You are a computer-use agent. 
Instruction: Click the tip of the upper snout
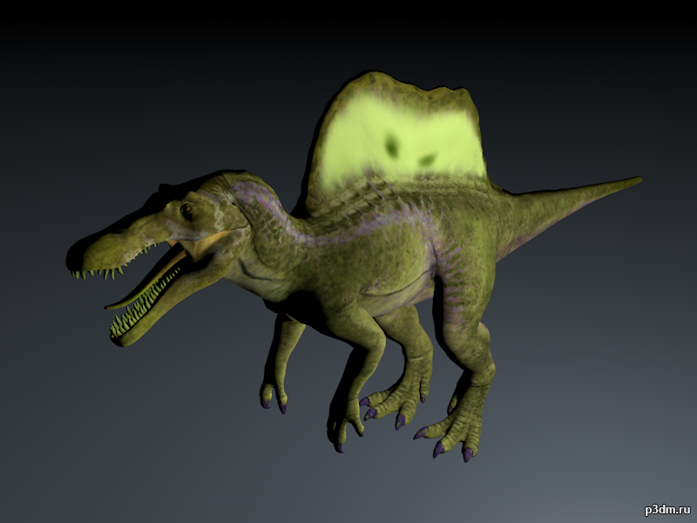[77, 258]
